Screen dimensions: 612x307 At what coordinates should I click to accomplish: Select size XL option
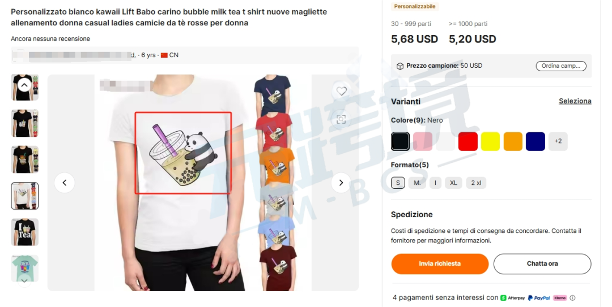[453, 183]
